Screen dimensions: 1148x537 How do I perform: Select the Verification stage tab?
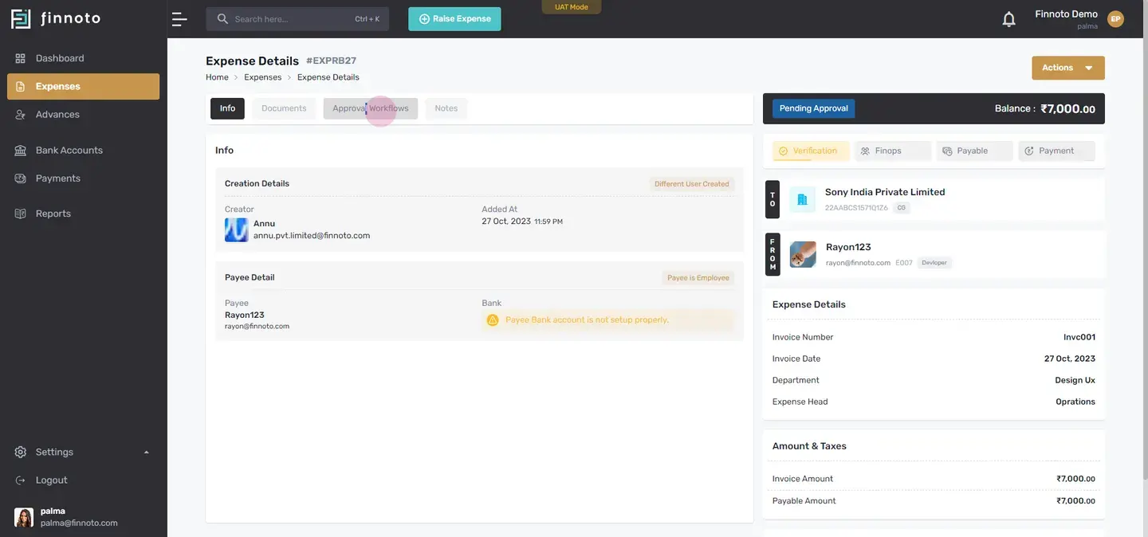click(x=811, y=151)
